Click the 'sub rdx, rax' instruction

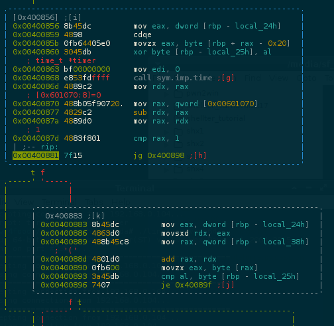tap(161, 112)
